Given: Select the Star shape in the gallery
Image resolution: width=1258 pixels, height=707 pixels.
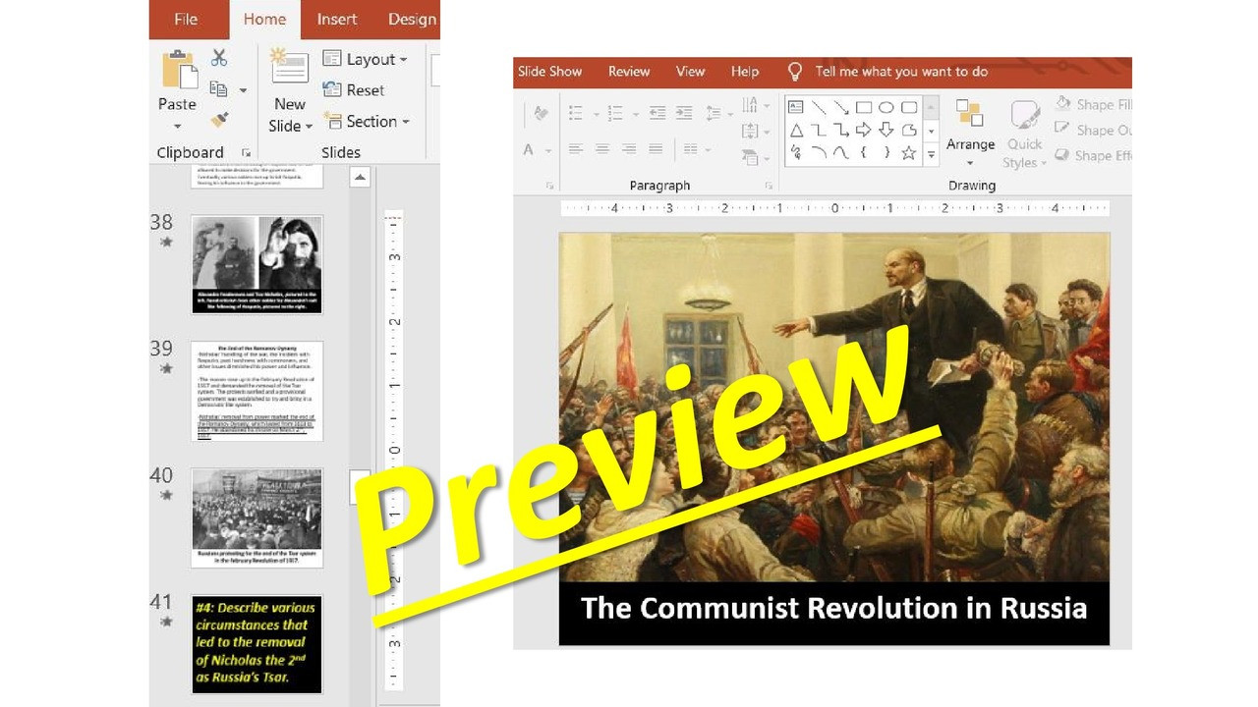Looking at the screenshot, I should click(909, 152).
